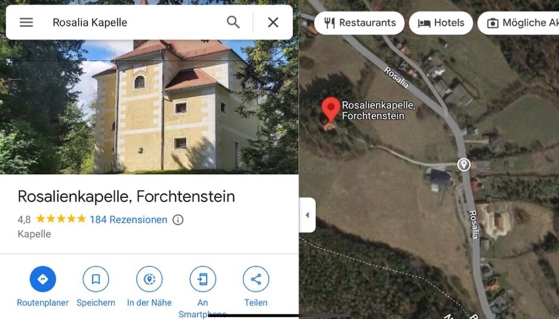Click the grey location marker on Rosalia road
Image resolution: width=559 pixels, height=319 pixels.
[464, 164]
